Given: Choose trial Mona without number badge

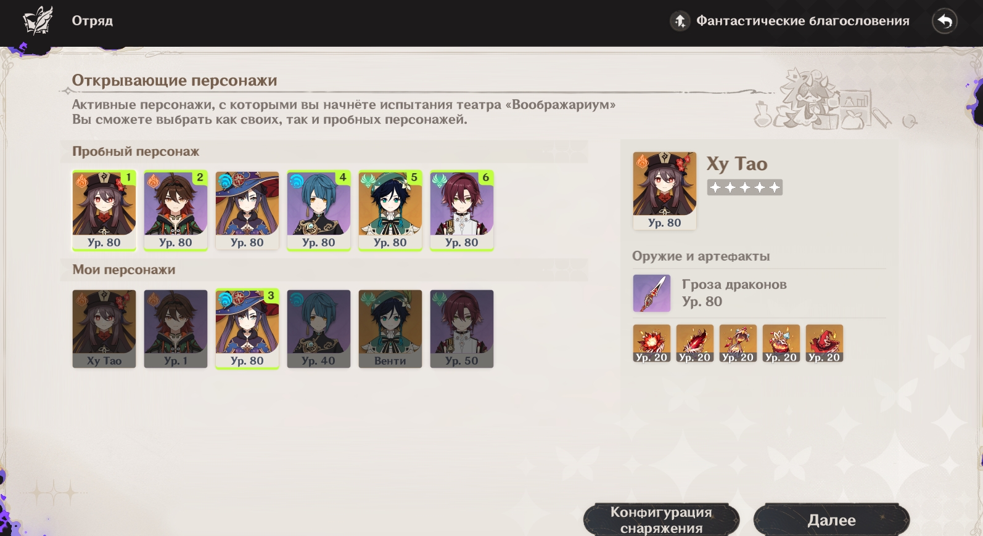Looking at the screenshot, I should (247, 211).
